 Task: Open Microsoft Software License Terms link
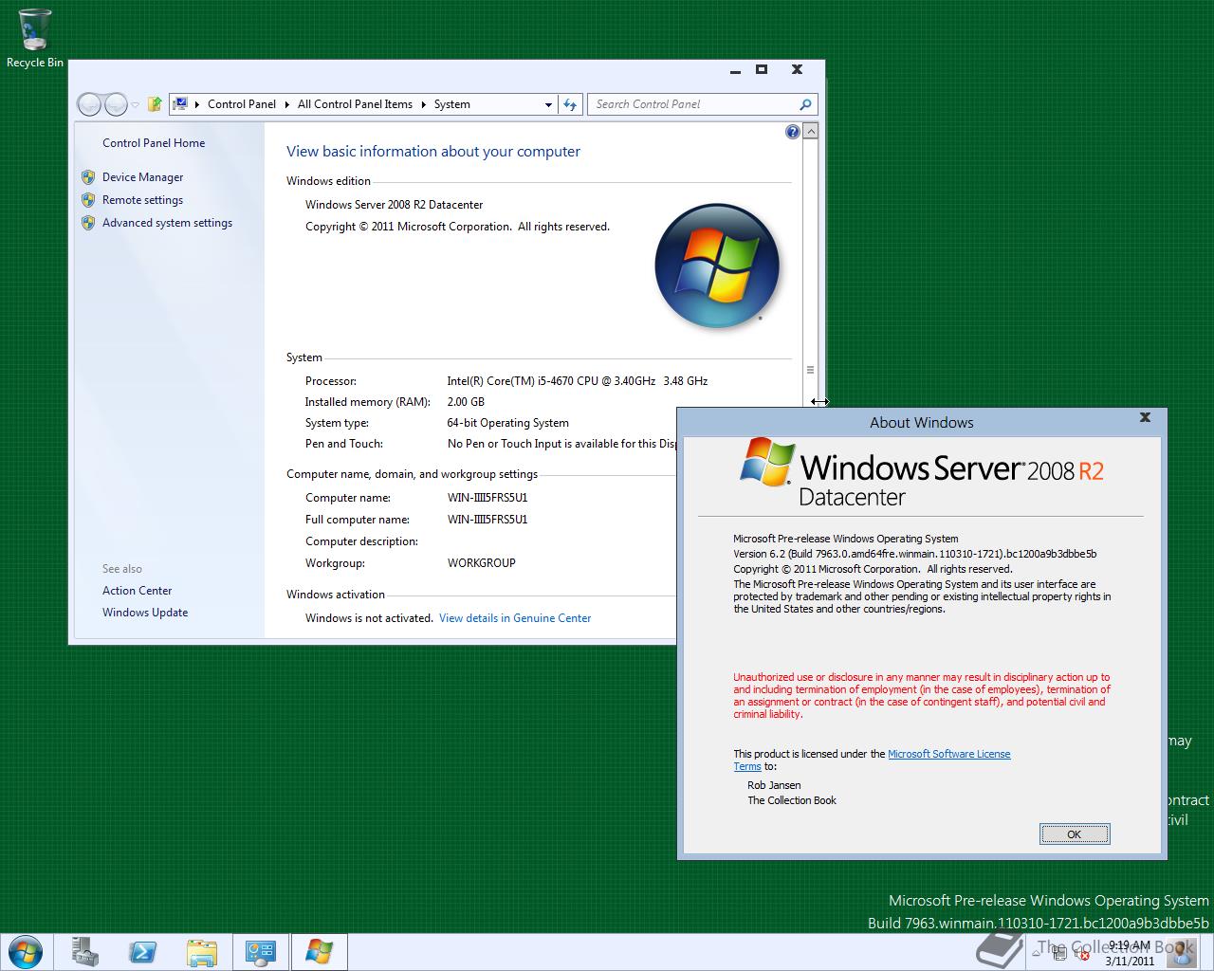point(948,755)
